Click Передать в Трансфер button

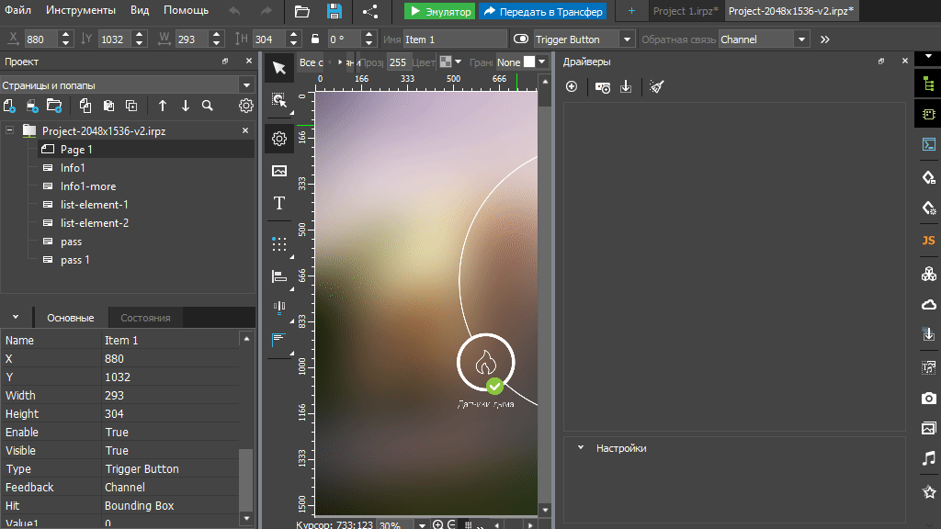point(542,11)
